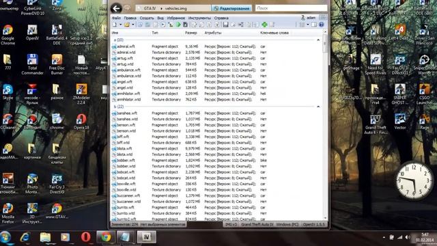Open the Создать menu
The width and height of the screenshot is (437, 246).
(147, 18)
